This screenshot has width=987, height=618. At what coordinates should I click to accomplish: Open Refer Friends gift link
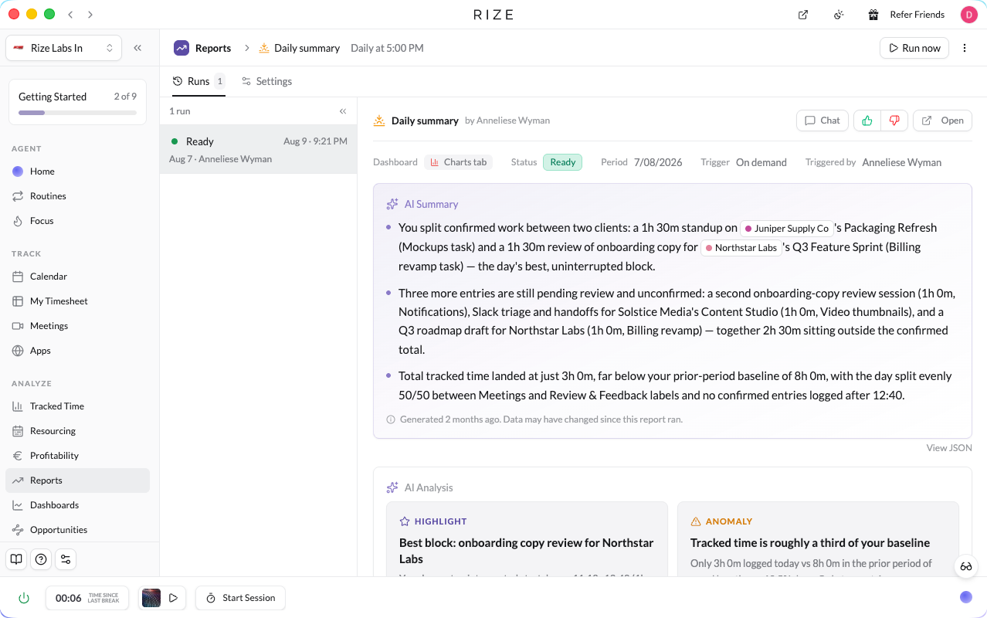[906, 15]
